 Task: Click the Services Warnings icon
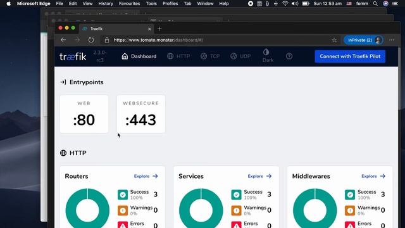click(236, 210)
